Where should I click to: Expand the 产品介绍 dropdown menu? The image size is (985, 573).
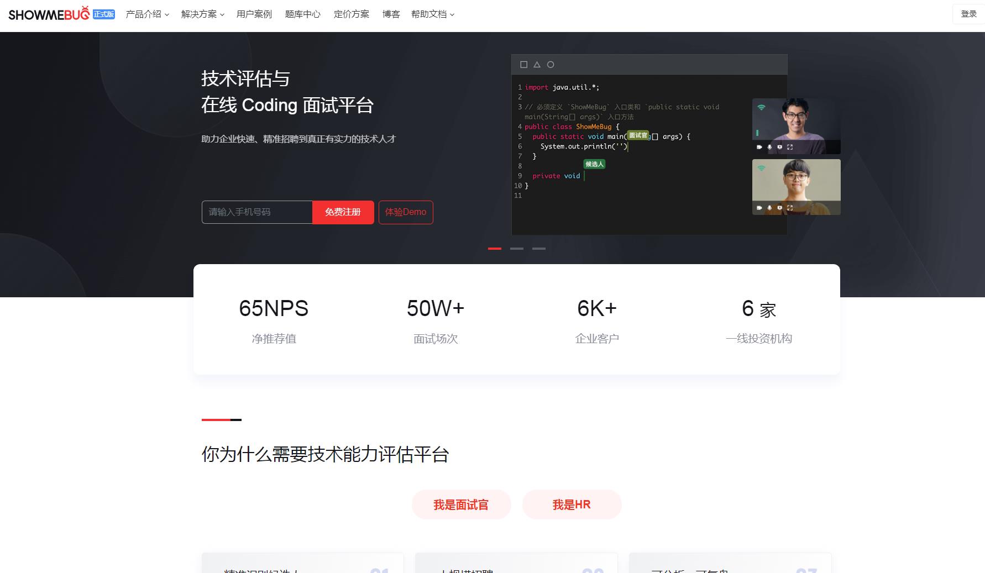pyautogui.click(x=147, y=14)
